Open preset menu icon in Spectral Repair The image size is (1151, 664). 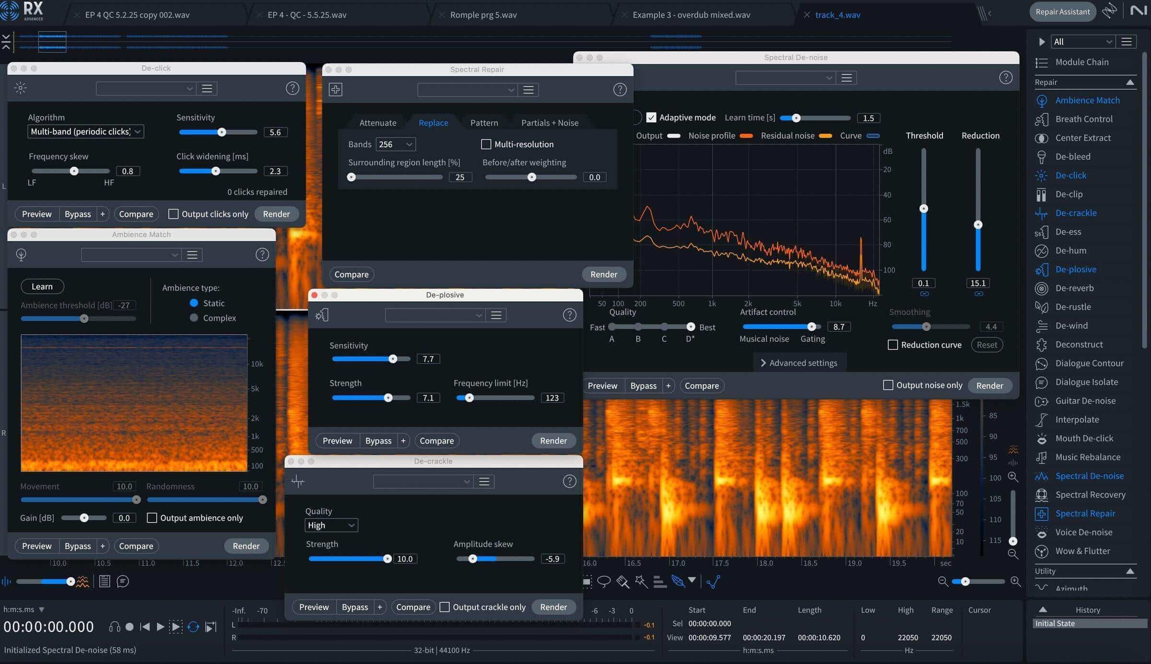click(529, 90)
